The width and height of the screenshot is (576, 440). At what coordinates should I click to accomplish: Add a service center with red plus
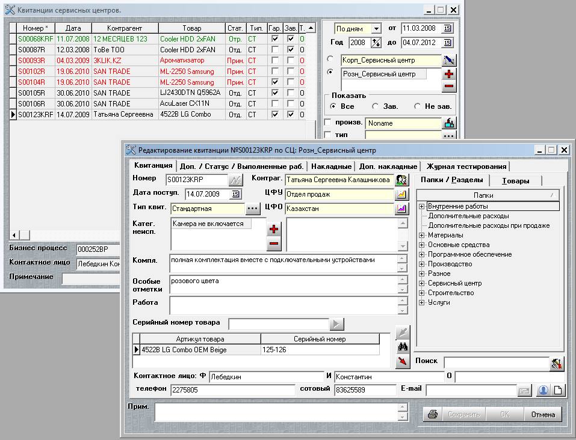pos(449,74)
